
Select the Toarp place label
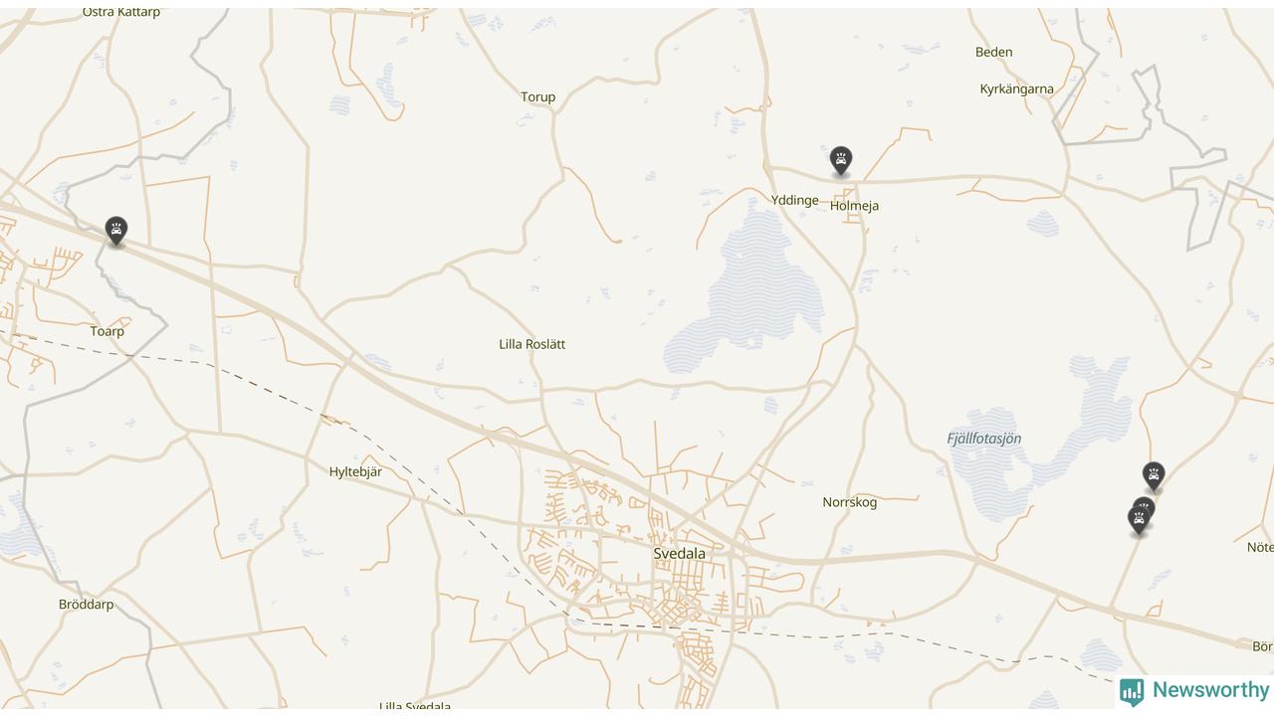point(106,331)
